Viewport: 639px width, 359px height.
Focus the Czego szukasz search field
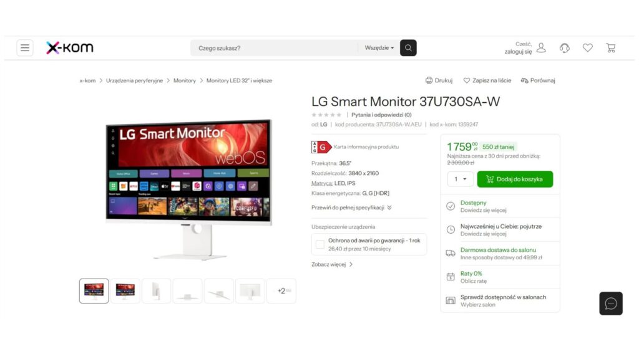pyautogui.click(x=274, y=48)
